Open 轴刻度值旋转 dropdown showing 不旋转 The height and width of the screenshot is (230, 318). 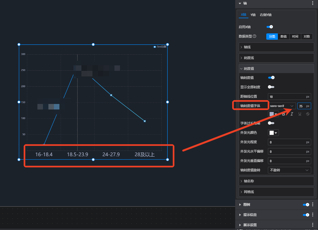coord(289,170)
